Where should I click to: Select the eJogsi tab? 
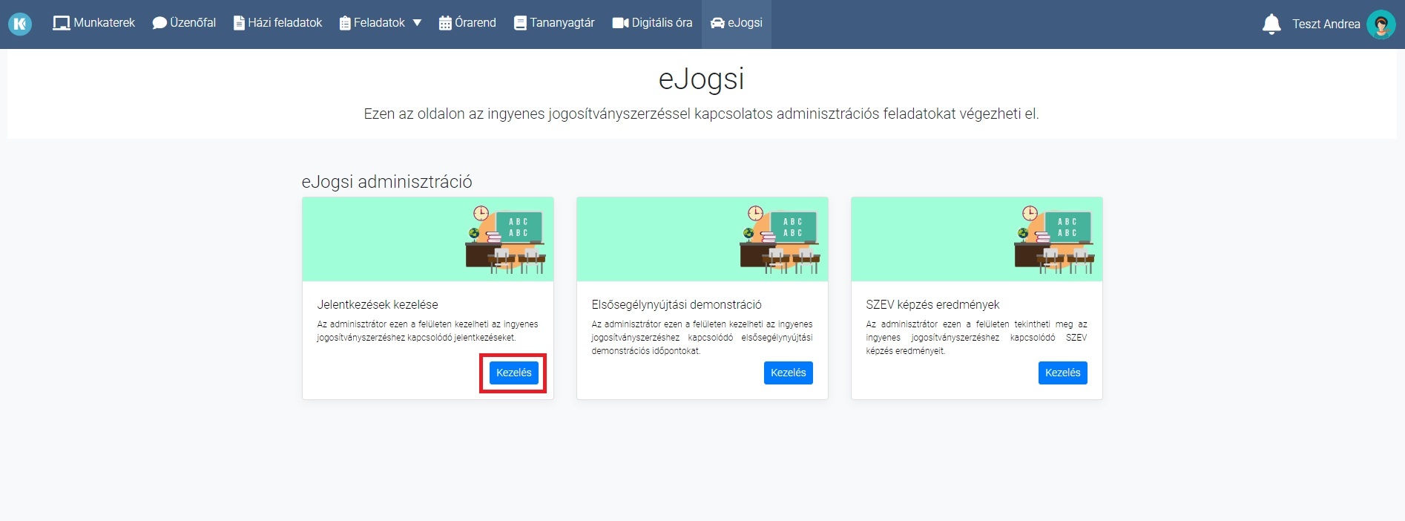[737, 23]
